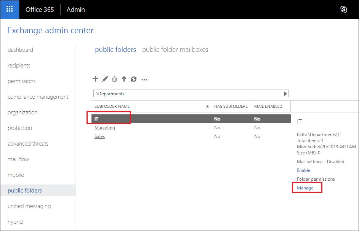Click Enable under Mail settings
Screen dimensions: 359x231
point(304,170)
